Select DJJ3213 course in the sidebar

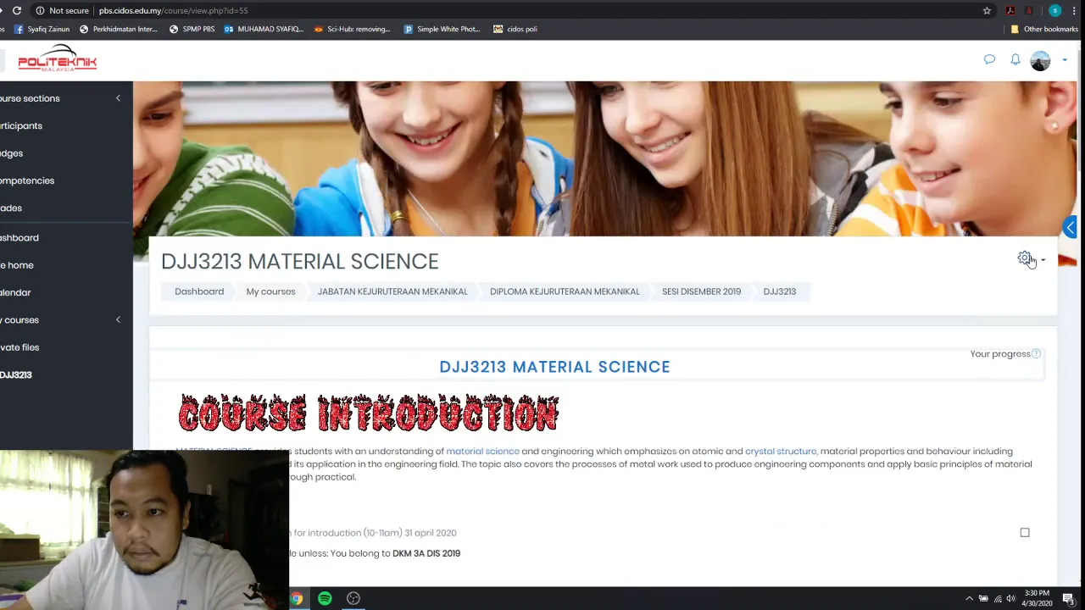[16, 374]
